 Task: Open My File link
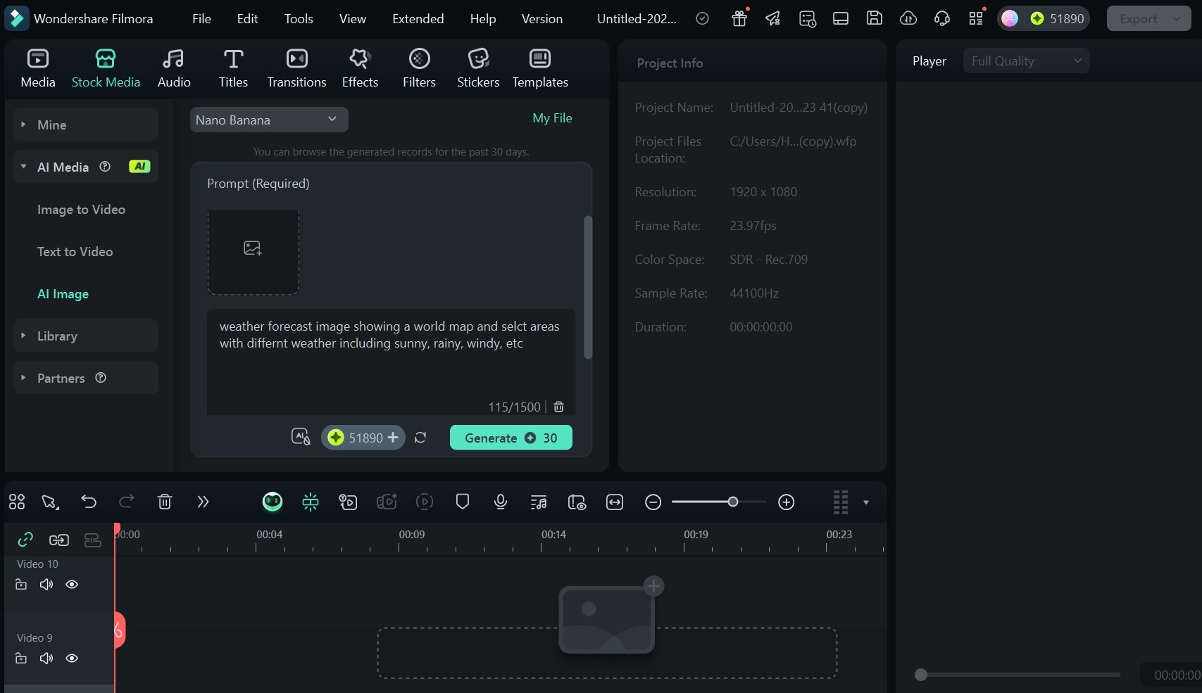(552, 118)
